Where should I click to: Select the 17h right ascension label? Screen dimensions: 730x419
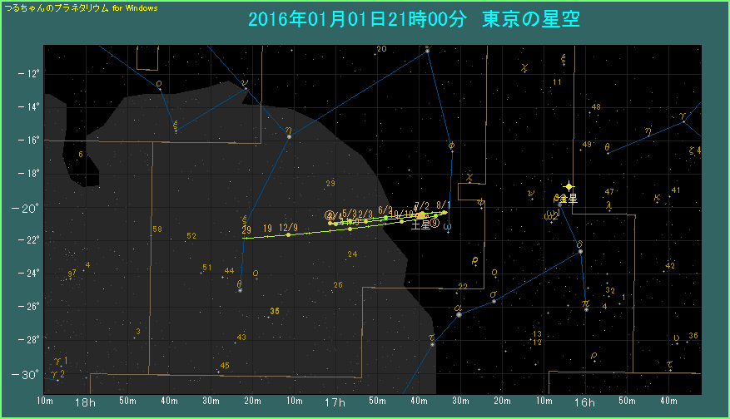334,403
